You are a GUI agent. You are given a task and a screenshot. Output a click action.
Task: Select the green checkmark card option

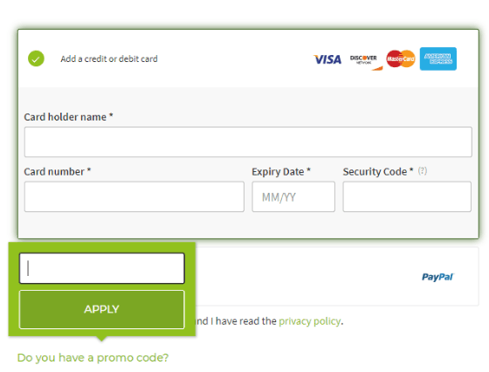(36, 59)
